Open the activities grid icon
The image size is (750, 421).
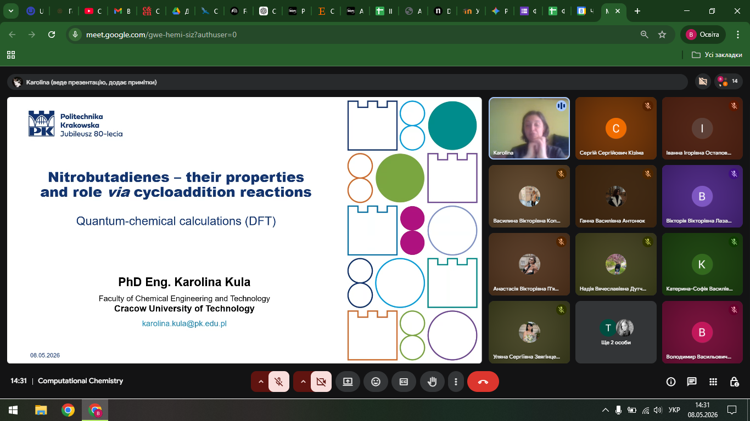(x=713, y=382)
